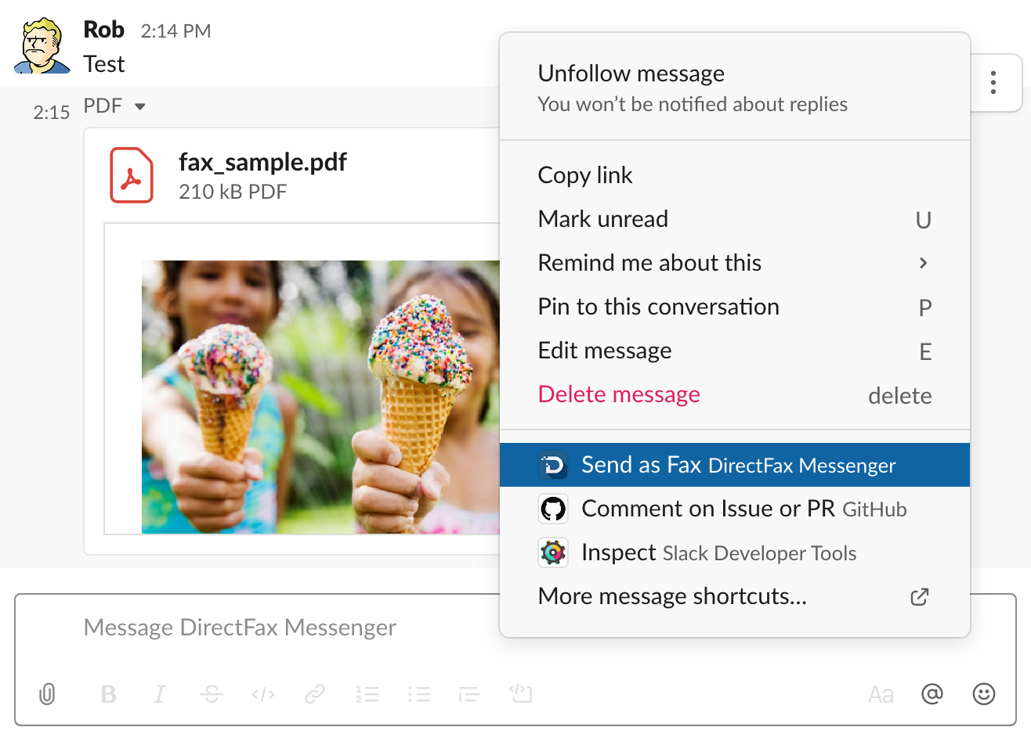The height and width of the screenshot is (734, 1031).
Task: Click the 2:15 message timestamp
Action: [x=52, y=113]
